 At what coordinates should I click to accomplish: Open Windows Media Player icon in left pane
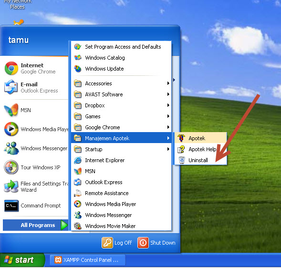click(x=11, y=129)
